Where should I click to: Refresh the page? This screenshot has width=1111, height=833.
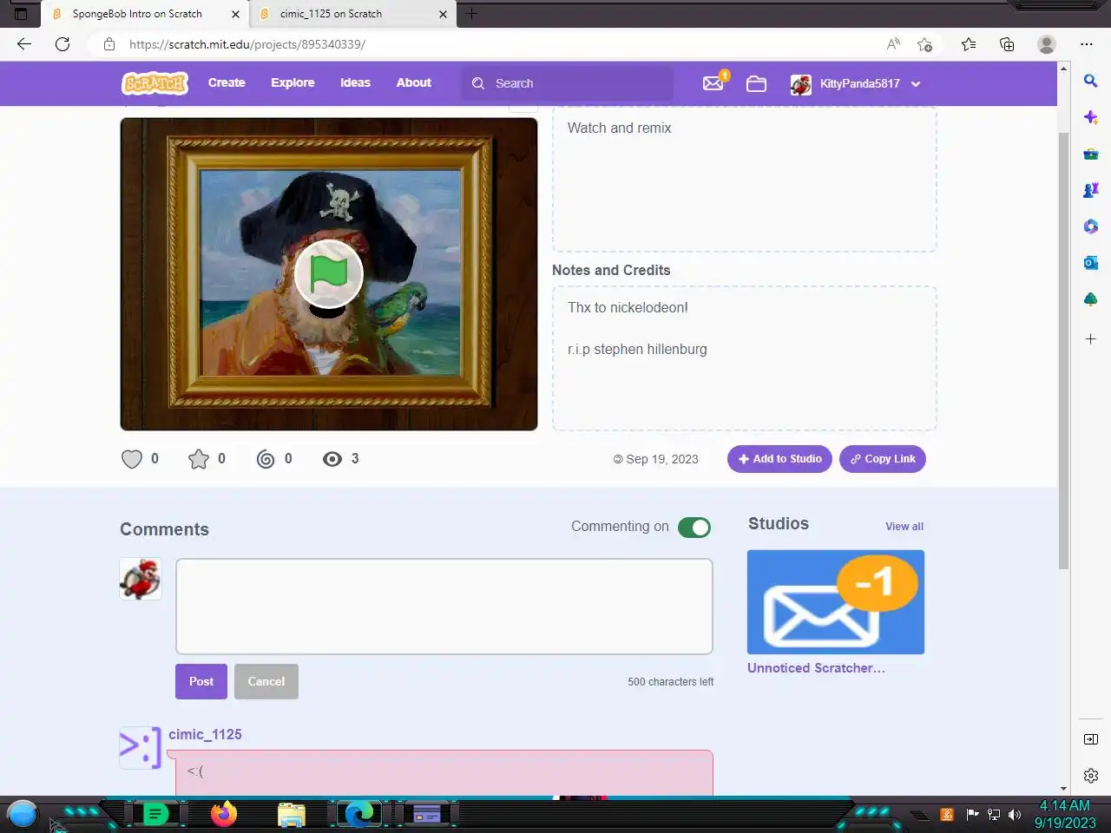(62, 44)
